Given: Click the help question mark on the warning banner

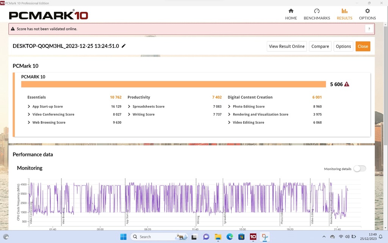Looking at the screenshot, I should click(x=369, y=29).
